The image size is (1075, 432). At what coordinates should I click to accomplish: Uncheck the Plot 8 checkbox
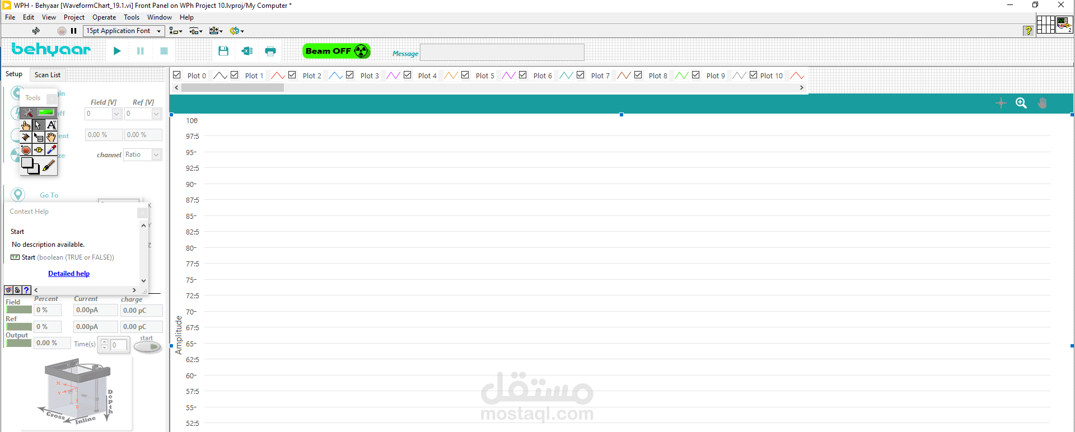coord(638,75)
